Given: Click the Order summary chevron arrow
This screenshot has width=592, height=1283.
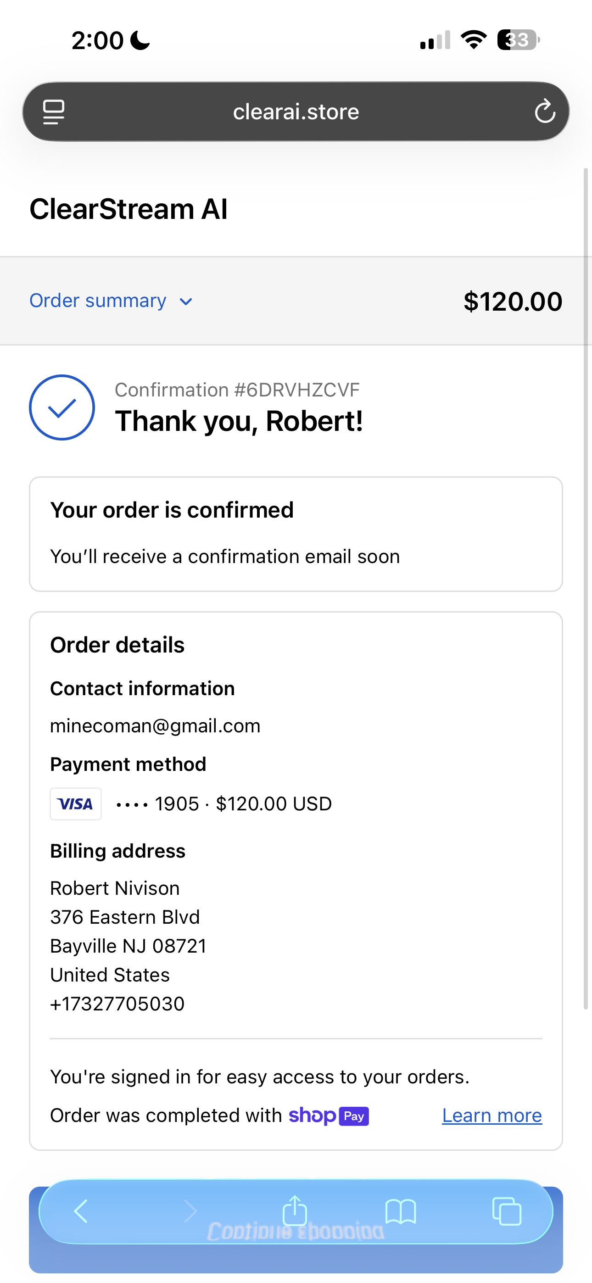Looking at the screenshot, I should [x=186, y=302].
